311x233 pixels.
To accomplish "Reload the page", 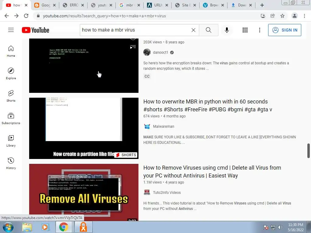I will pos(26,16).
